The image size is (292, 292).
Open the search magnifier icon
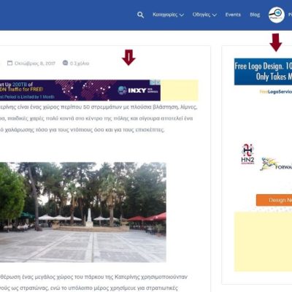coord(140,15)
